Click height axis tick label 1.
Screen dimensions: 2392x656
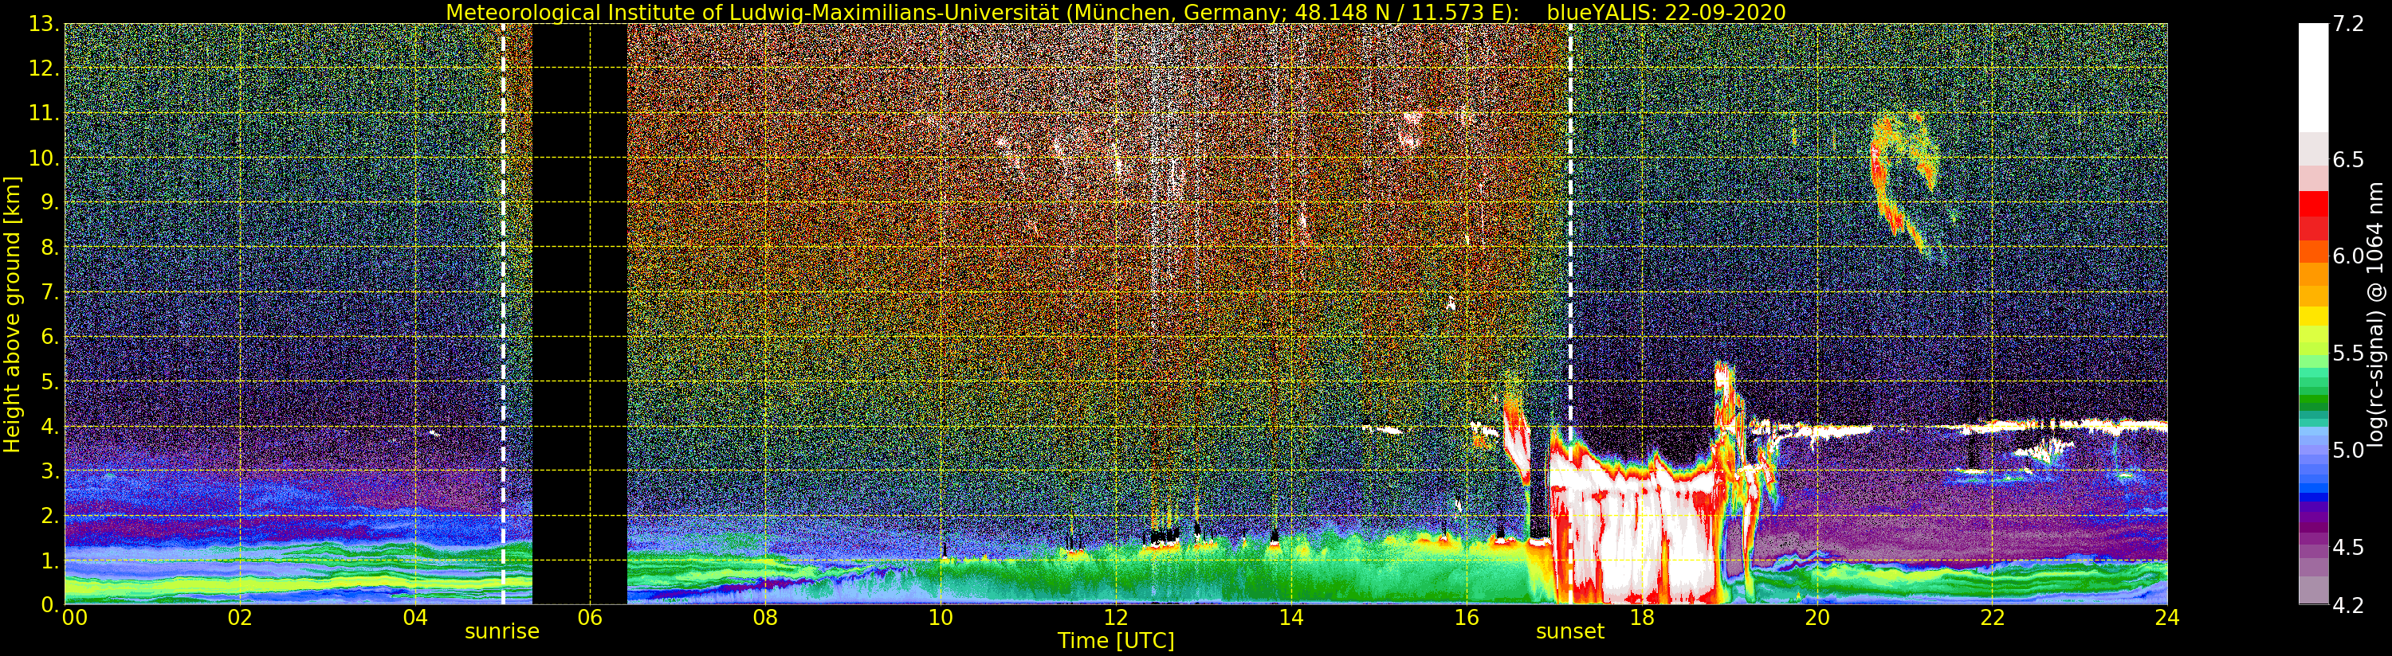coord(49,560)
